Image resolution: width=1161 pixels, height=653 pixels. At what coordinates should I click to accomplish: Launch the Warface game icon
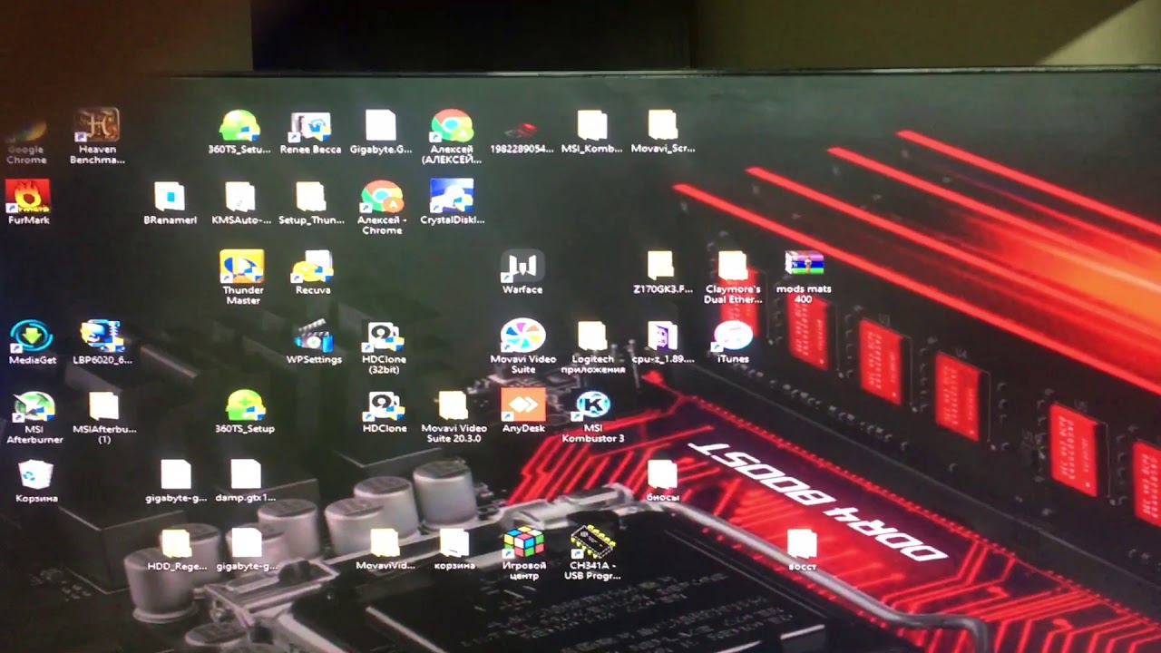pos(522,272)
